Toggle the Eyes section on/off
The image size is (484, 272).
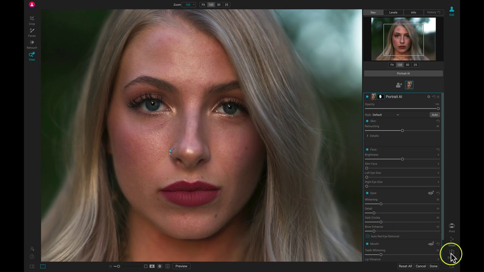point(367,193)
